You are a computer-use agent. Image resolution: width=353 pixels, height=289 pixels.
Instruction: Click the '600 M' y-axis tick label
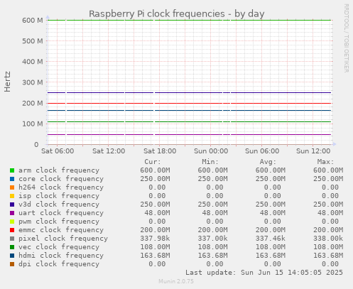click(x=33, y=21)
